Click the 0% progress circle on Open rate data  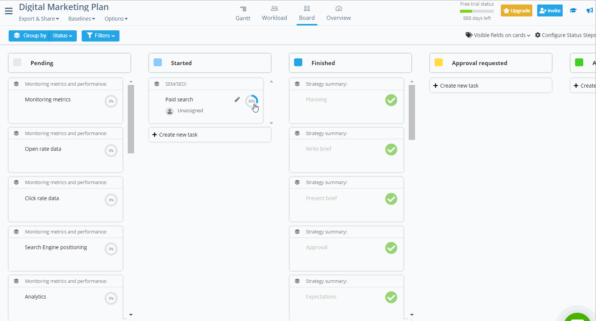pyautogui.click(x=111, y=151)
